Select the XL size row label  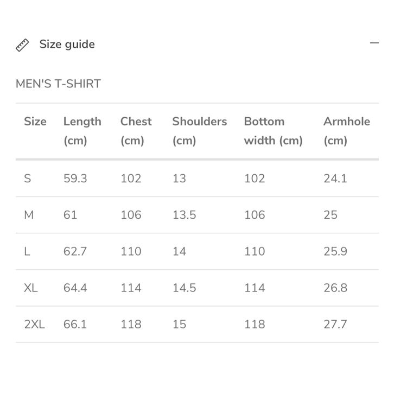pos(31,288)
